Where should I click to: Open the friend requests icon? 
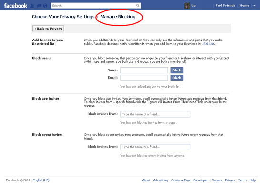coord(32,6)
